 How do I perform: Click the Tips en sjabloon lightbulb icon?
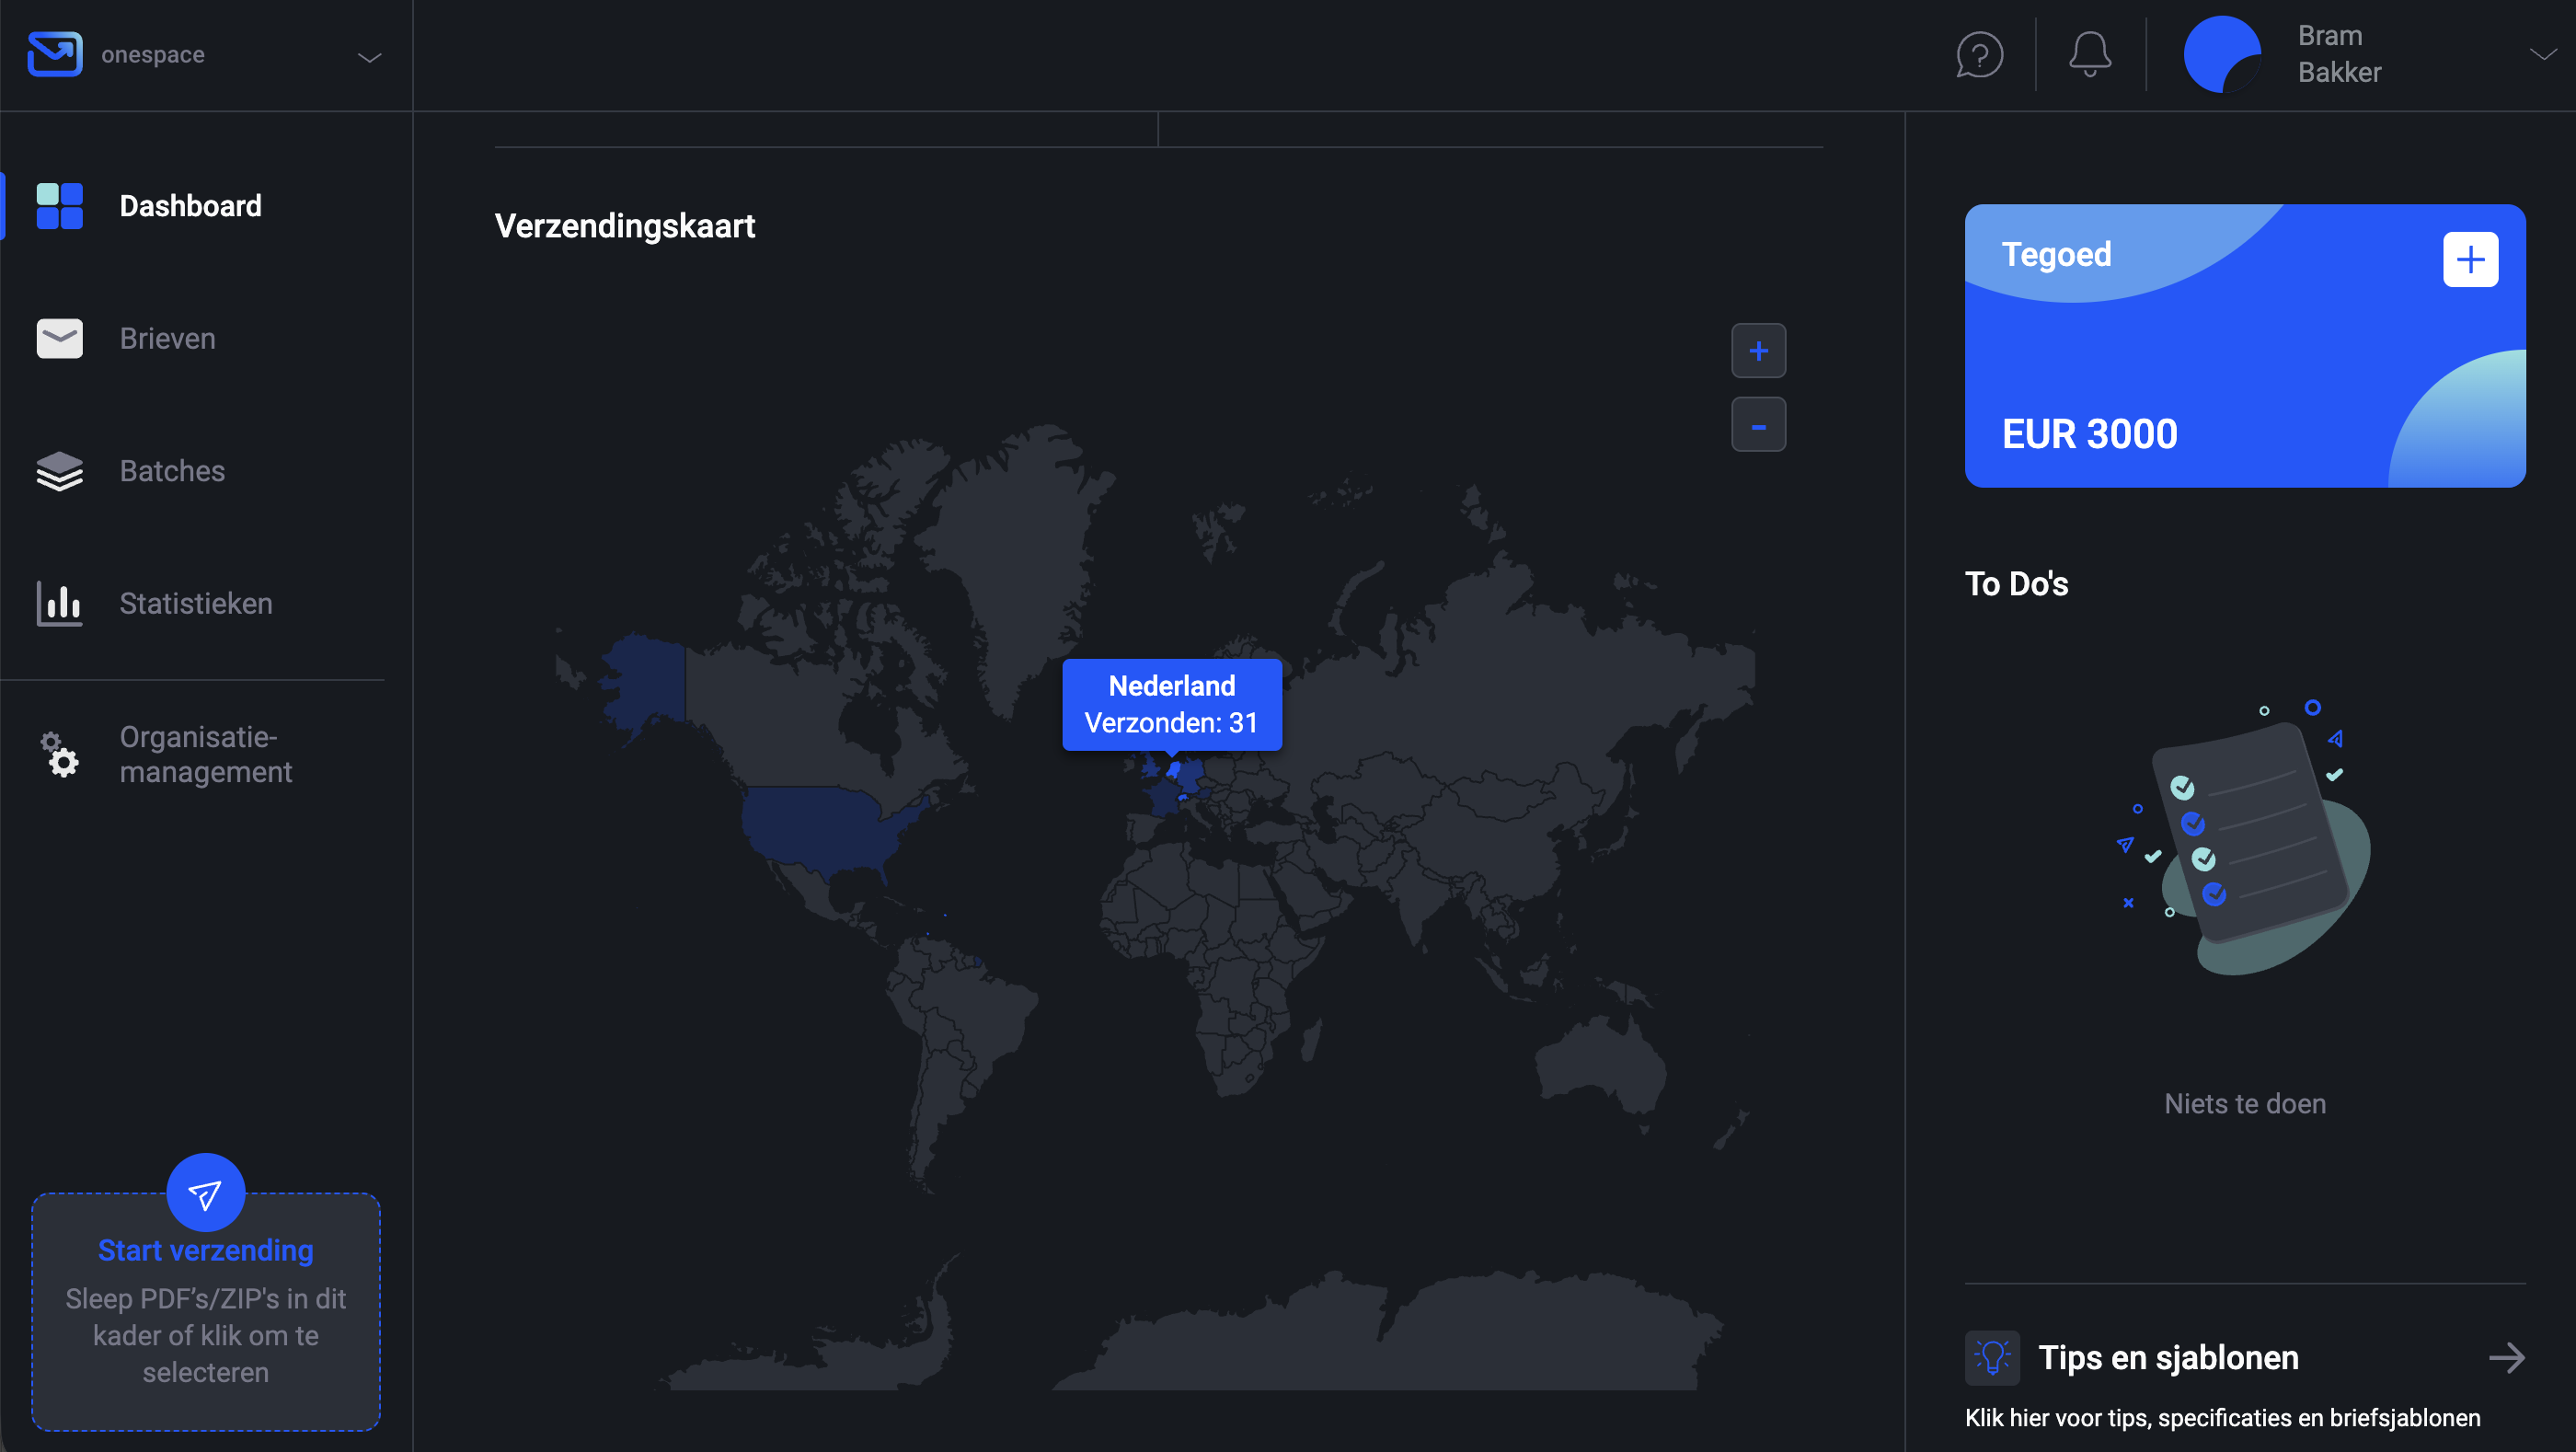[1992, 1357]
